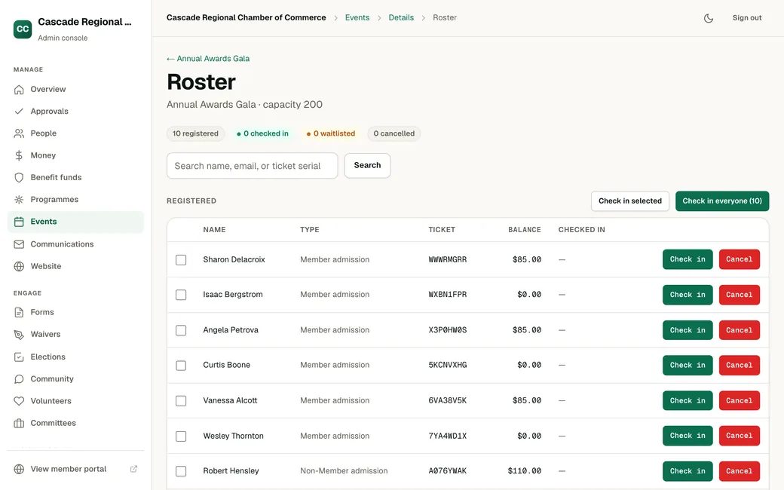Click the Search button
784x490 pixels.
[368, 166]
